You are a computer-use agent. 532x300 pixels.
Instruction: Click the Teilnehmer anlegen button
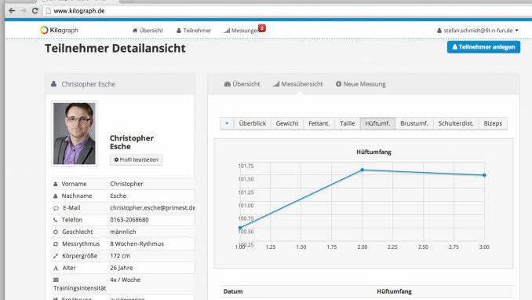tap(483, 47)
